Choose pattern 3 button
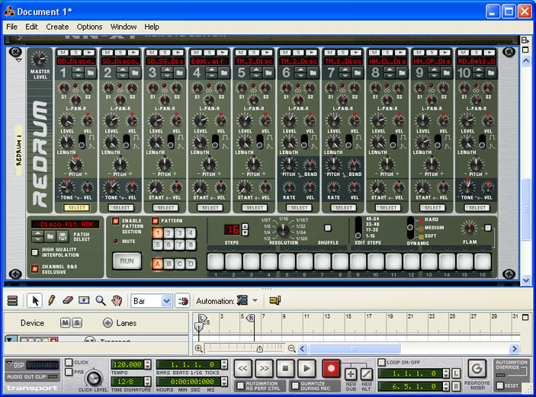 (x=179, y=233)
